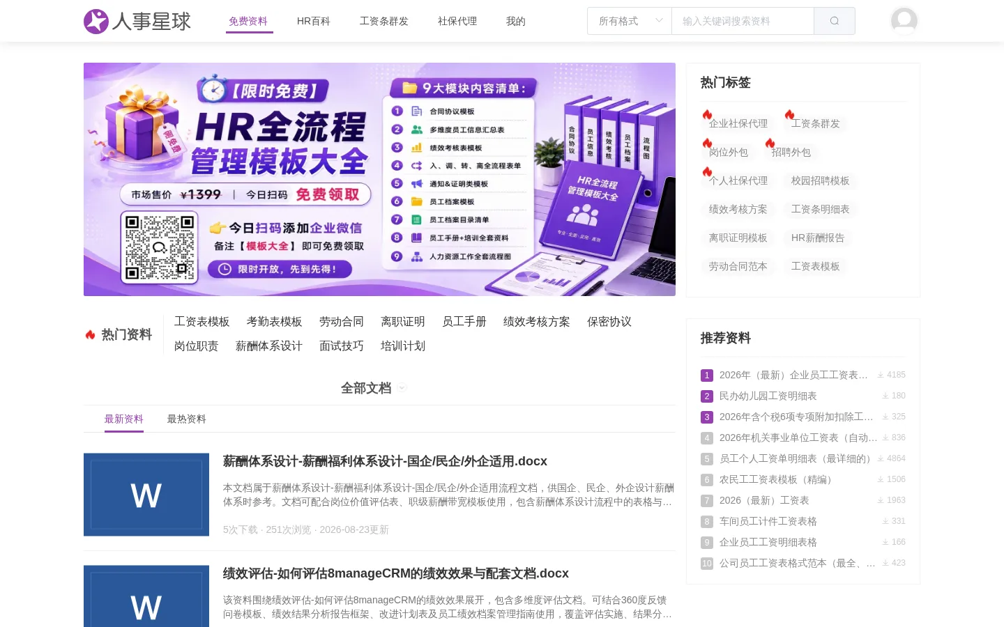The image size is (1004, 627).
Task: Open 工资表模板 in 热门资料
Action: [202, 321]
